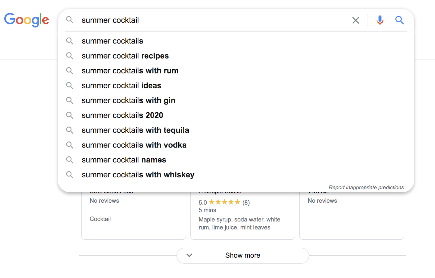Image resolution: width=435 pixels, height=278 pixels.
Task: Start voice search with microphone icon
Action: [380, 20]
